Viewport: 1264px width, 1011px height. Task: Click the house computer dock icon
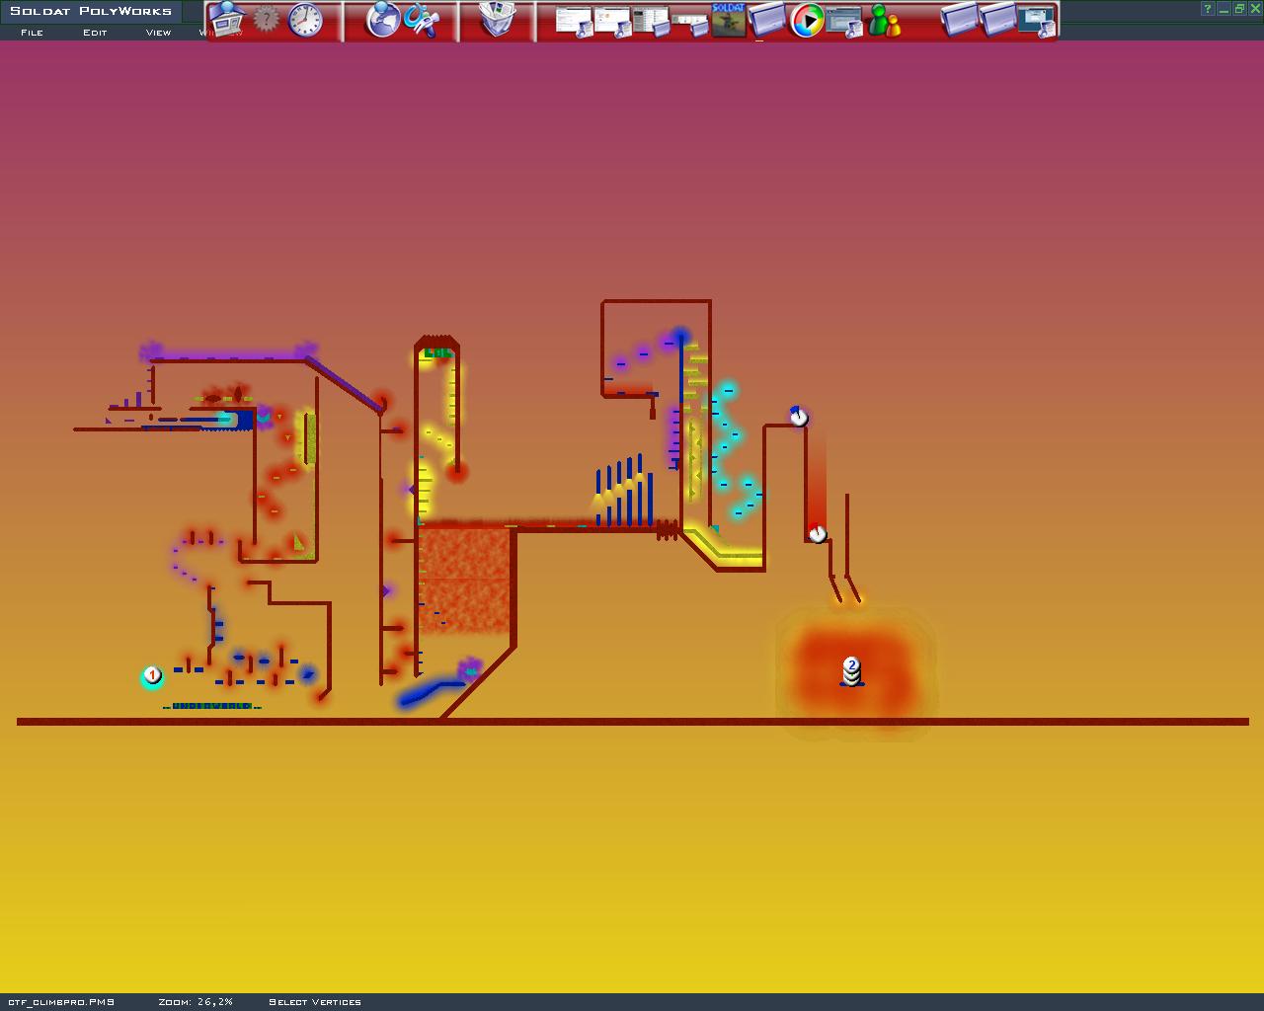pyautogui.click(x=226, y=20)
